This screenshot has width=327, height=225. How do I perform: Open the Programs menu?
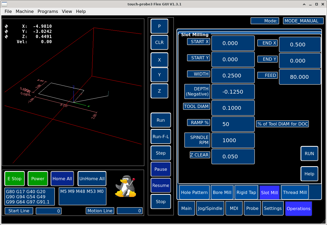(48, 11)
